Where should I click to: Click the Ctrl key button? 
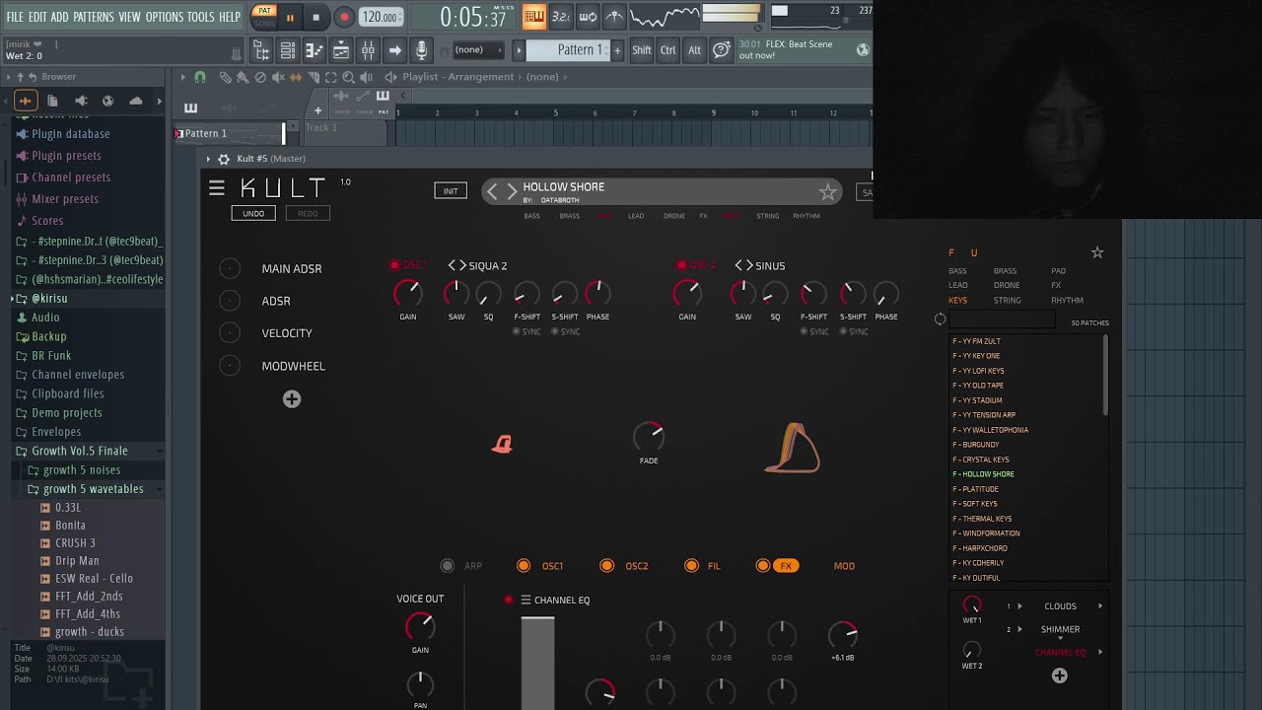pos(668,50)
